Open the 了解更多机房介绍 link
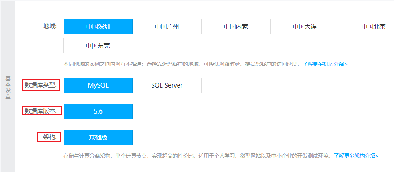 325,64
